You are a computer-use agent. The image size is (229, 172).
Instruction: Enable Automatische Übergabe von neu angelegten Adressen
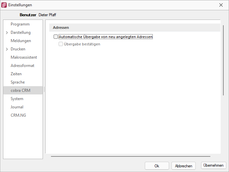(x=56, y=37)
